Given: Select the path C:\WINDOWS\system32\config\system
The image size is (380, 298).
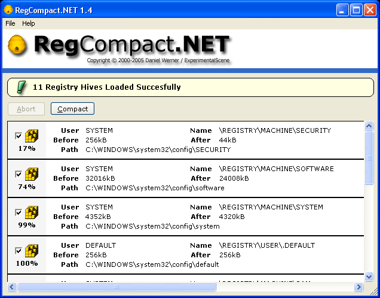Looking at the screenshot, I should point(152,226).
